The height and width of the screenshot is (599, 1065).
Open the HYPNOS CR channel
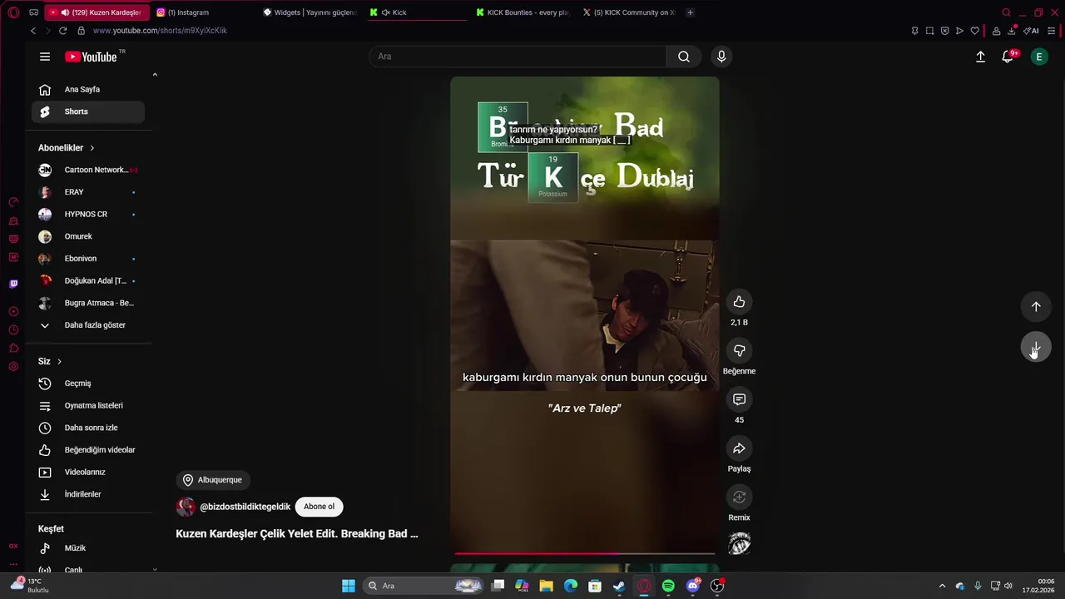tap(88, 214)
